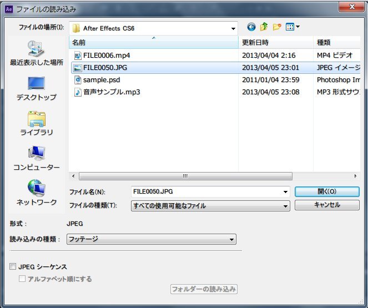
Task: Close the ファイルの読み込み dialog
Action: pos(351,7)
